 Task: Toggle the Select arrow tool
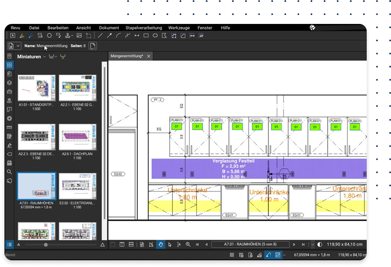coord(170,245)
